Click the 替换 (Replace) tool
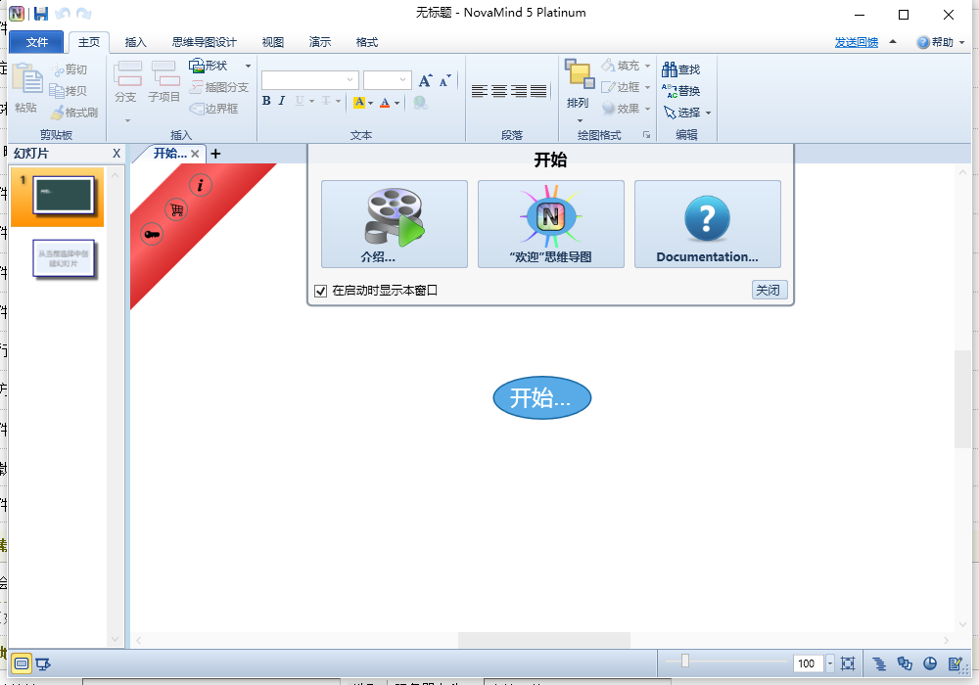This screenshot has height=685, width=979. 680,91
